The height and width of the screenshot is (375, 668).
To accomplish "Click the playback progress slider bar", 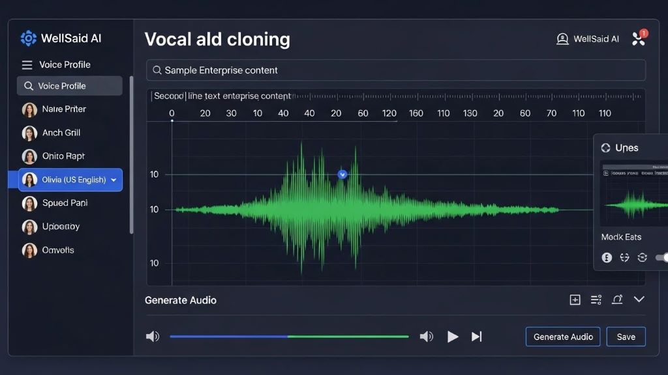I will click(289, 337).
